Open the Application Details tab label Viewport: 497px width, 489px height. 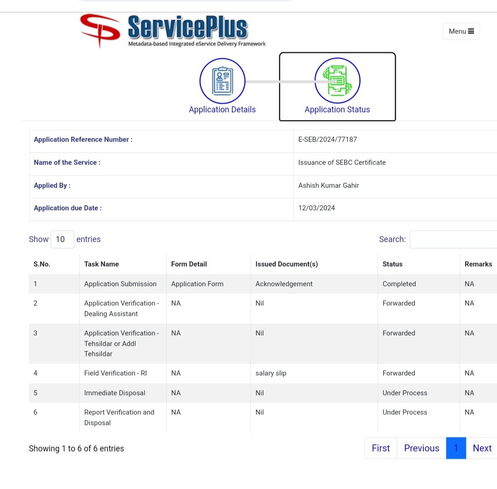click(222, 109)
